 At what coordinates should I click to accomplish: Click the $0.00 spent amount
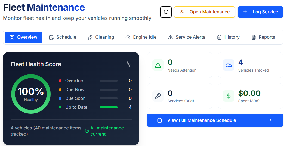pos(249,93)
